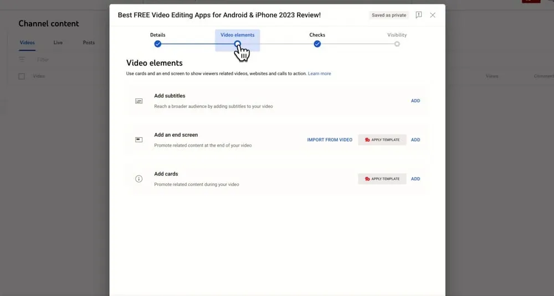
Task: Click the subtitles icon beside Add subtitles
Action: [x=139, y=101]
